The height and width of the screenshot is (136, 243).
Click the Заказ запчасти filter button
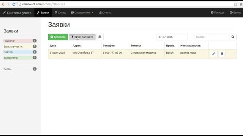82,37
